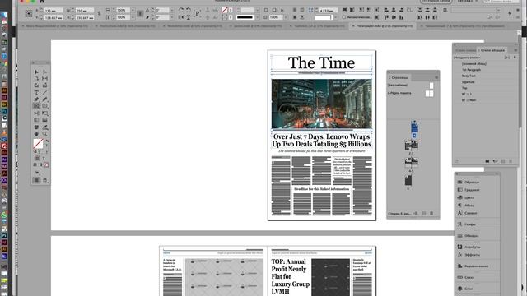Open the Страницы panel menu
527x296 pixels.
436,77
